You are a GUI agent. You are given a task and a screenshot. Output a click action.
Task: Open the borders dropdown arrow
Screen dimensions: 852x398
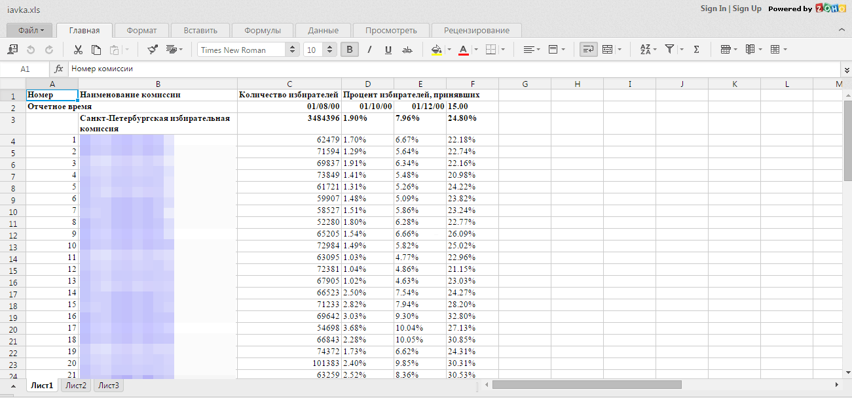tap(502, 50)
